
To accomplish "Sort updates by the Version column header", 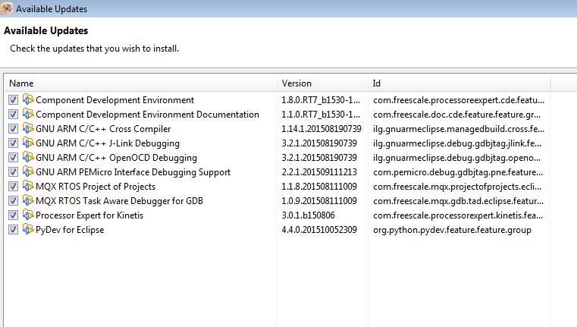I will 322,83.
